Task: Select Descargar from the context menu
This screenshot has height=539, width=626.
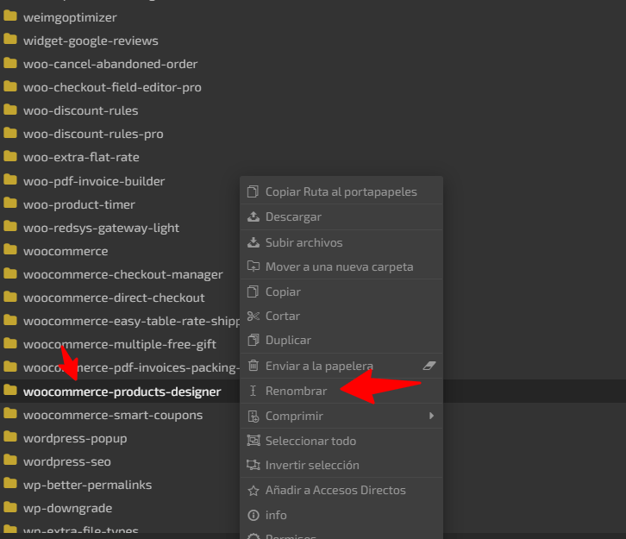Action: pyautogui.click(x=341, y=216)
